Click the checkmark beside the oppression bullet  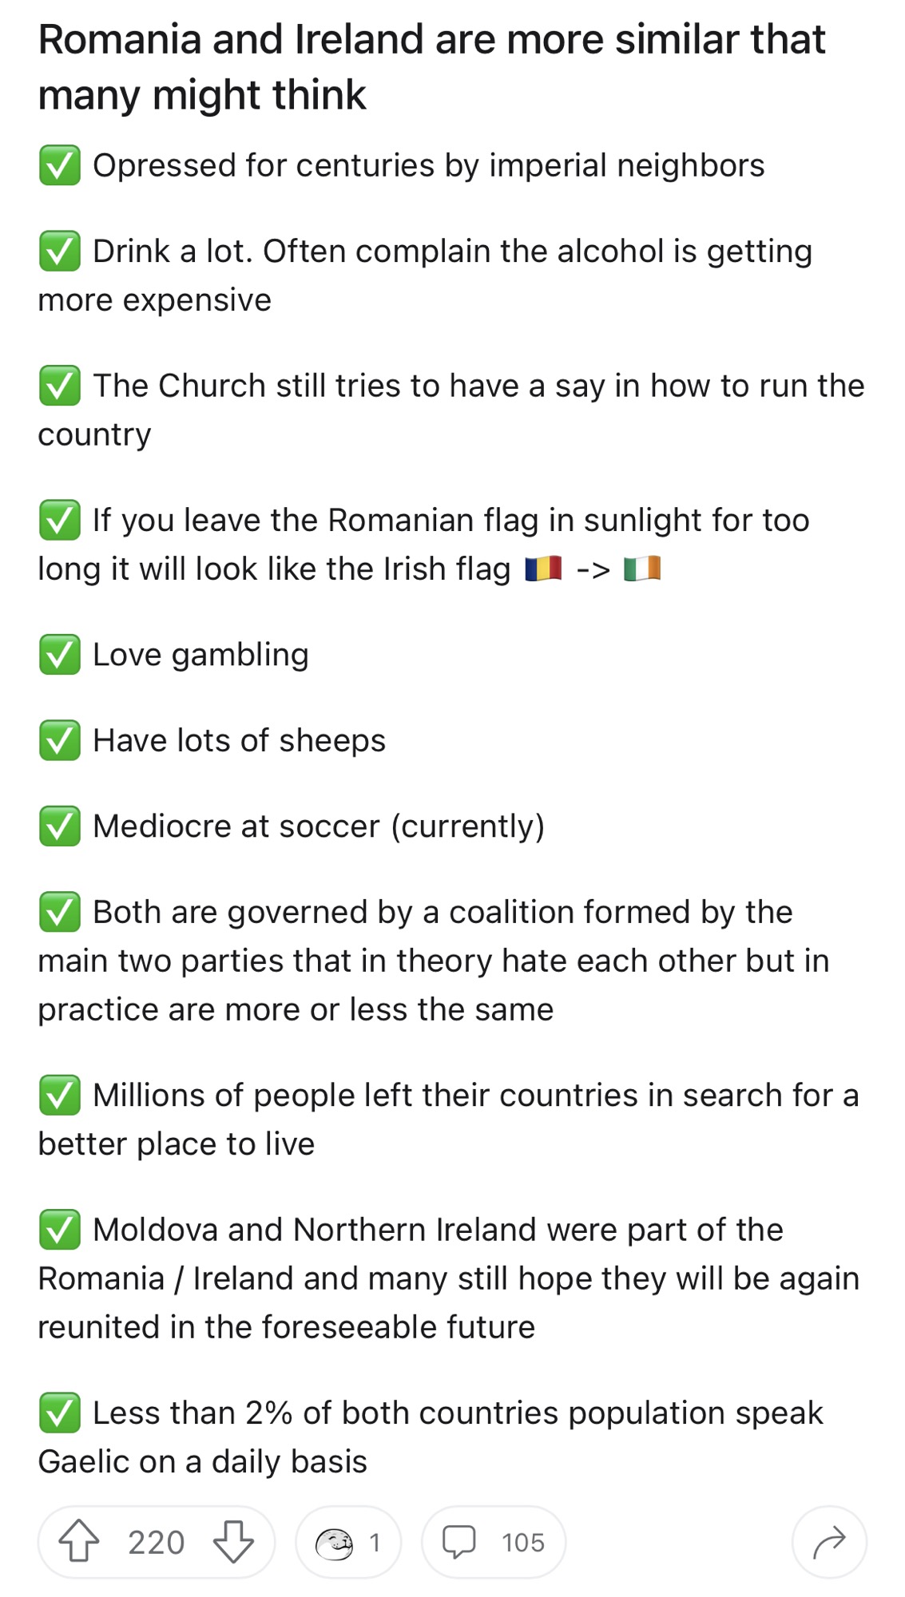(58, 166)
